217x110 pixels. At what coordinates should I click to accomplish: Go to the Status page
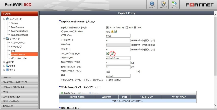(14, 23)
